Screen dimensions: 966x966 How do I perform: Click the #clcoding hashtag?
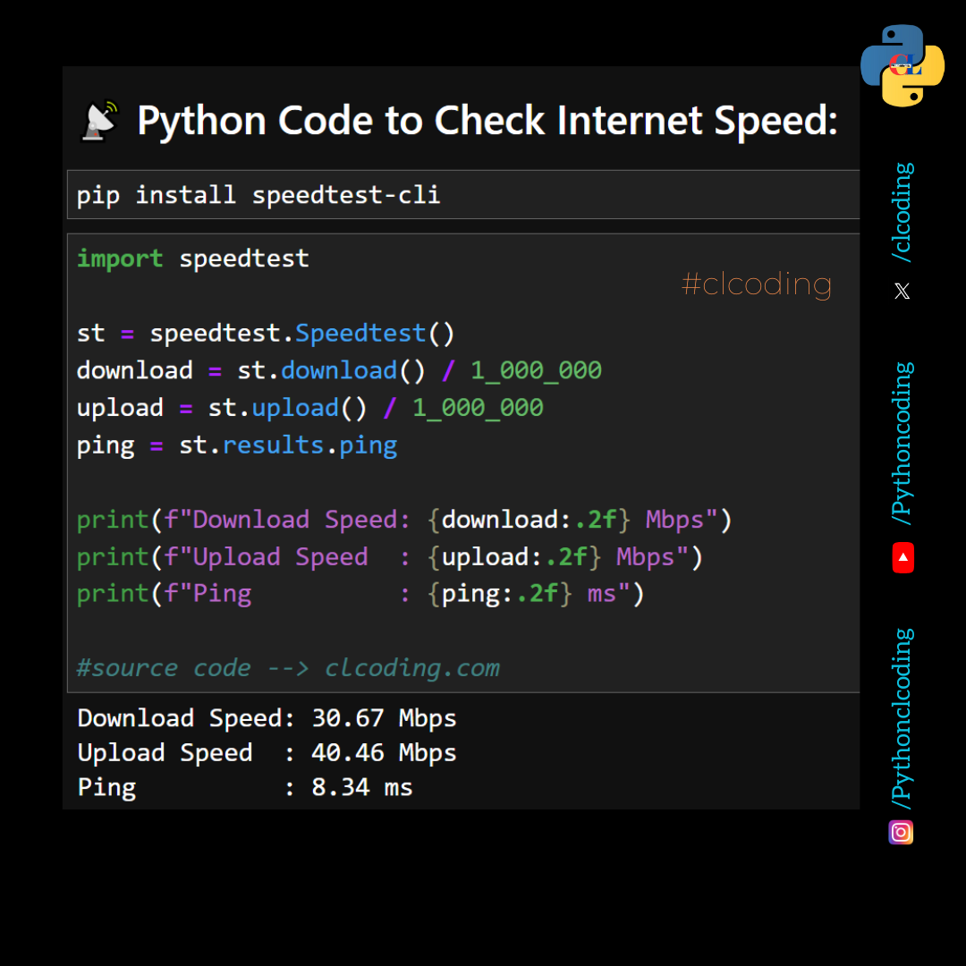pos(756,284)
